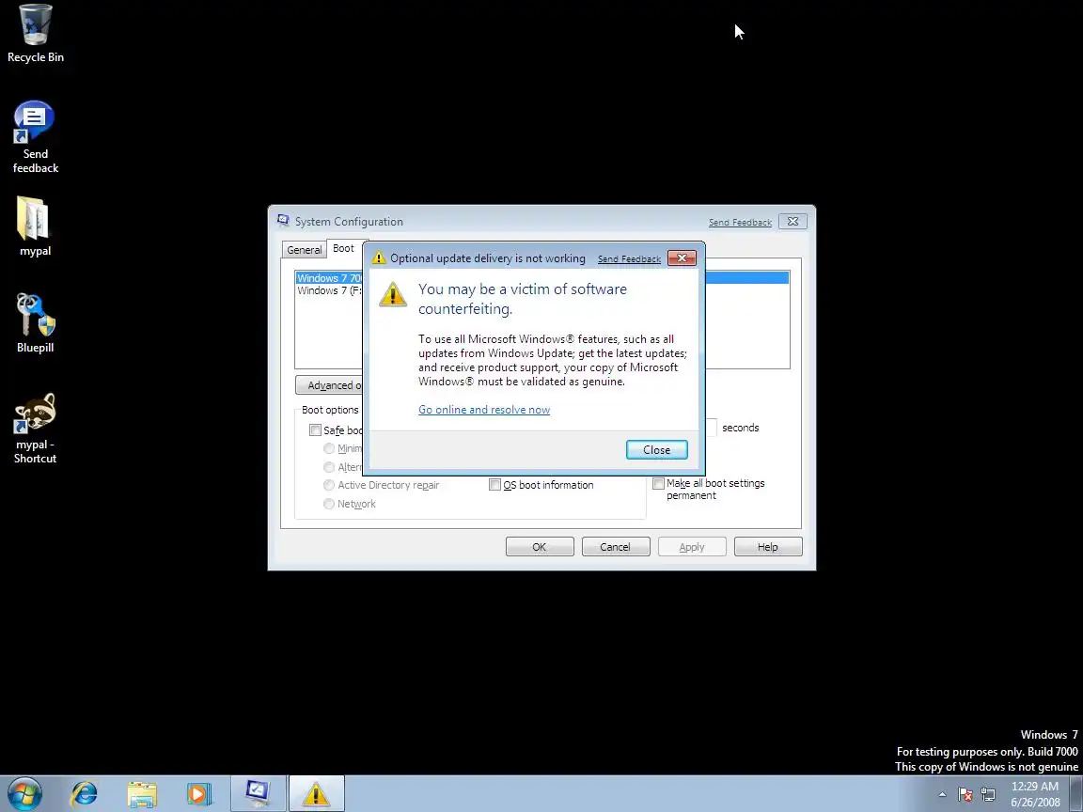Open Advanced options button in Boot tab
The height and width of the screenshot is (812, 1083).
[330, 385]
